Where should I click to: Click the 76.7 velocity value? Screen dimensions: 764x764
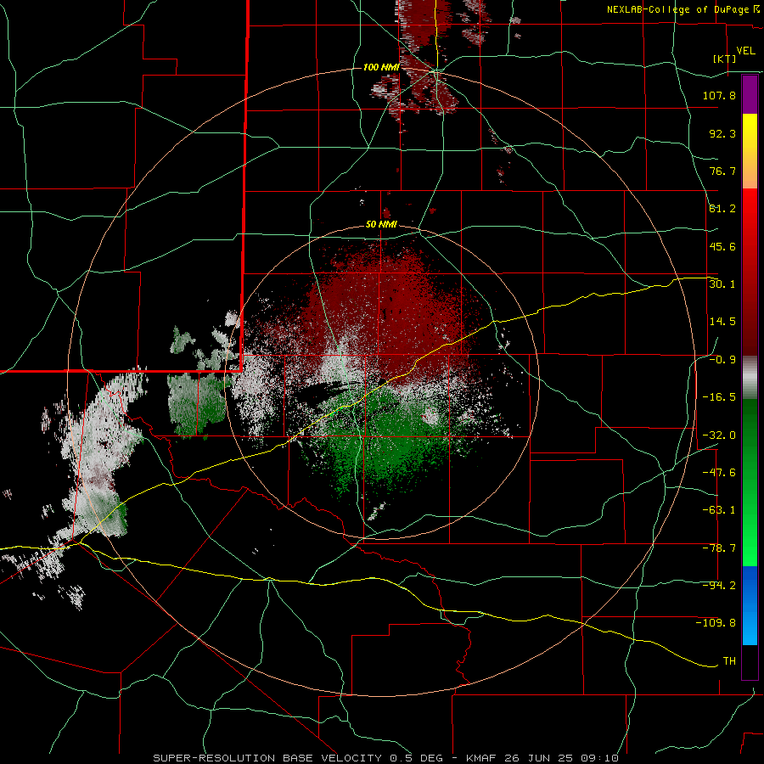pos(722,171)
